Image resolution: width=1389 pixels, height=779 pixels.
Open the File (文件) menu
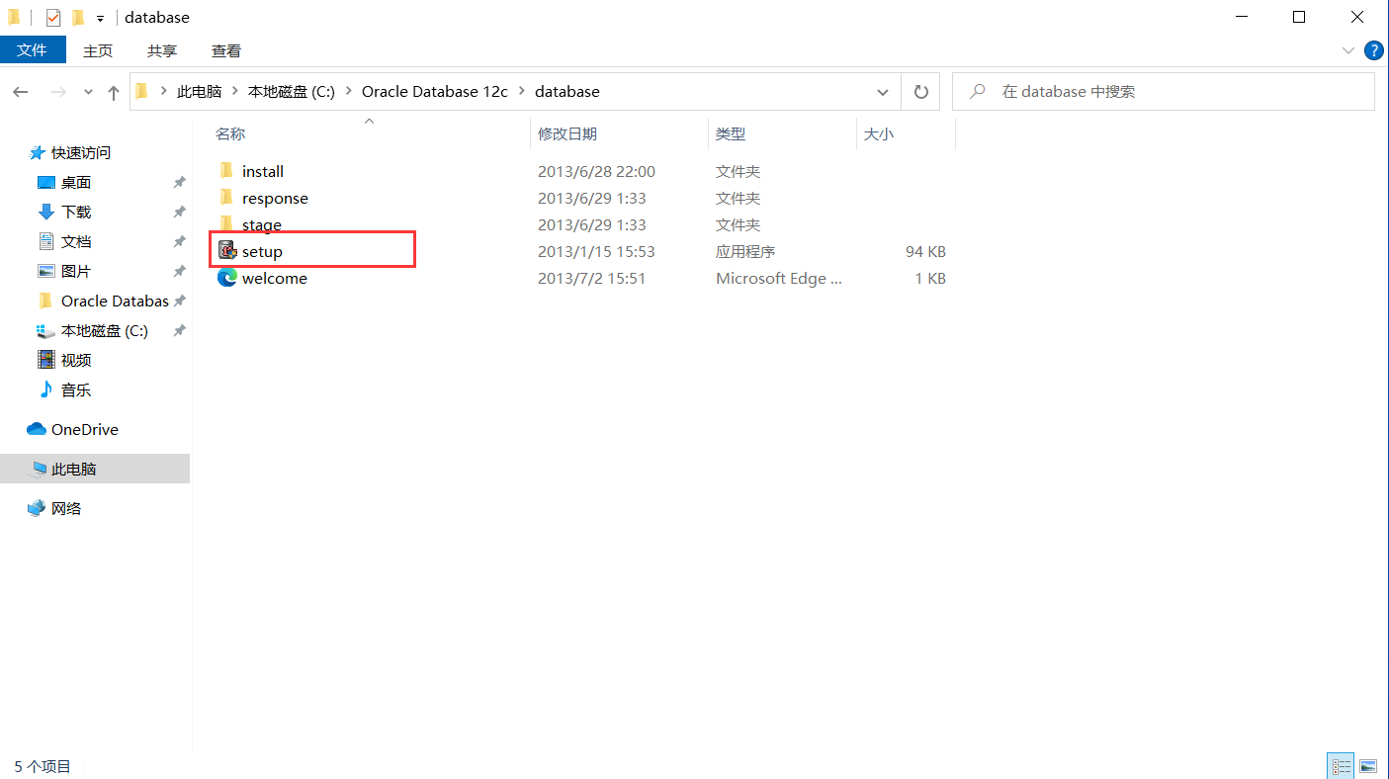[33, 49]
